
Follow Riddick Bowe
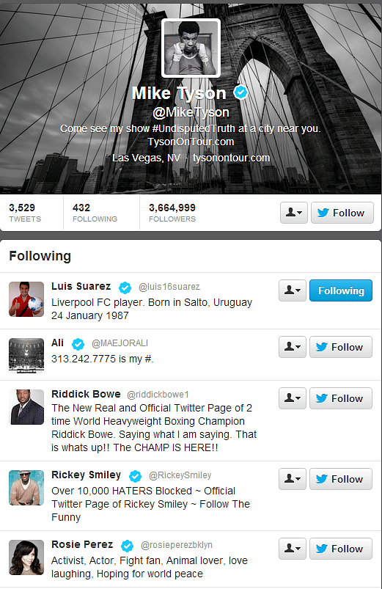point(341,398)
